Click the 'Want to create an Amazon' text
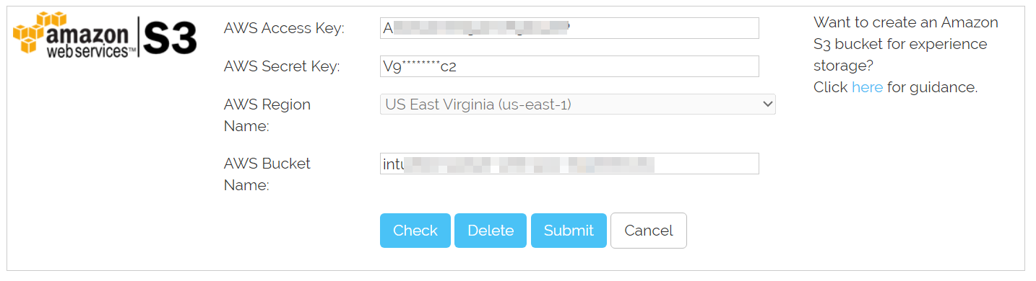The height and width of the screenshot is (281, 1036). coord(906,22)
